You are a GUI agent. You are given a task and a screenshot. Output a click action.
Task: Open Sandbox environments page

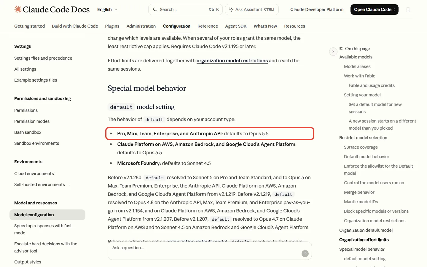tap(36, 143)
